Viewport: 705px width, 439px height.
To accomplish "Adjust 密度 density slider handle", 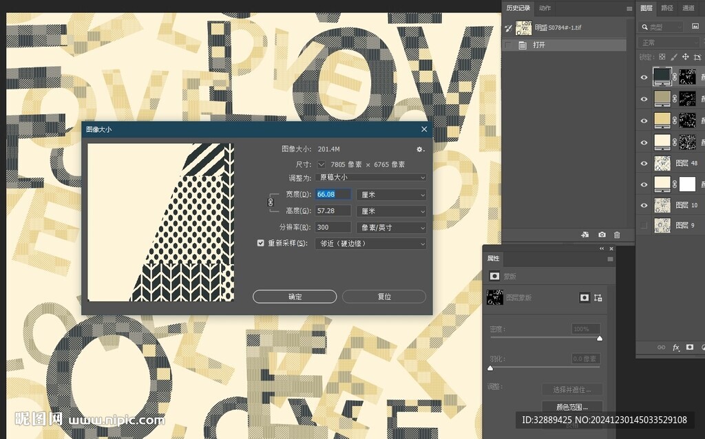I will click(600, 339).
